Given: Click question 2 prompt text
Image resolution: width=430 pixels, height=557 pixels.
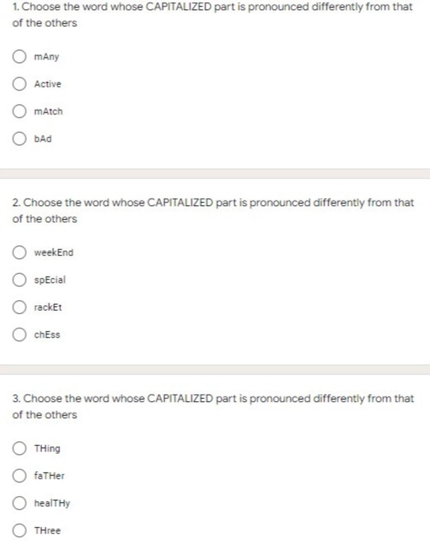Looking at the screenshot, I should pyautogui.click(x=213, y=211).
